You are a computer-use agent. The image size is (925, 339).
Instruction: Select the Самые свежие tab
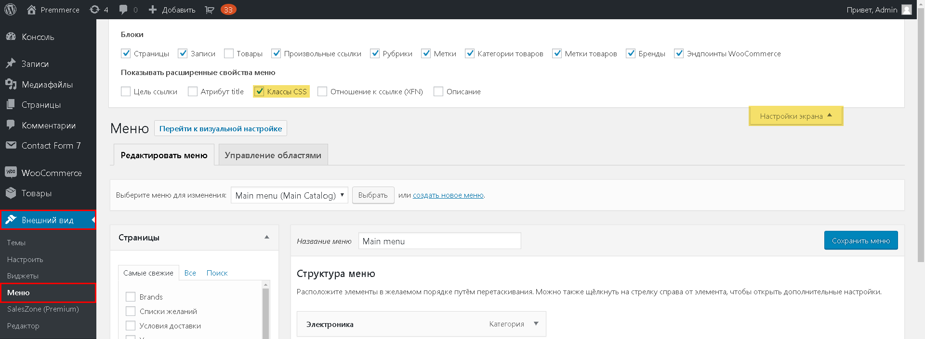tap(148, 273)
